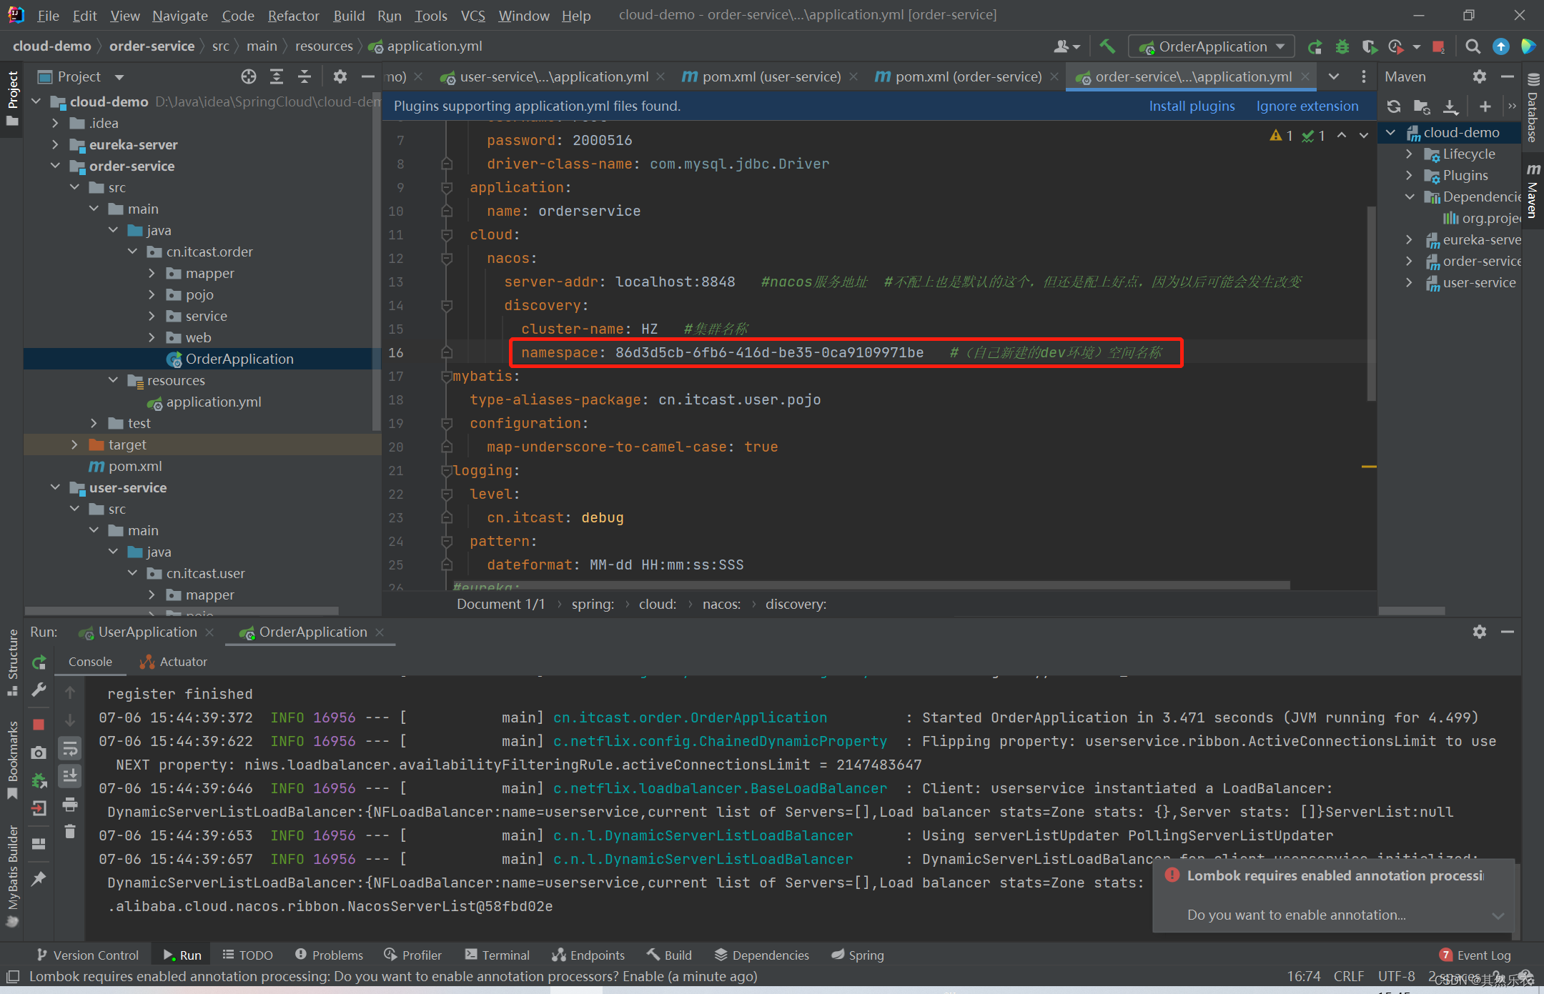Hide the Project tool window
This screenshot has height=994, width=1544.
click(x=368, y=76)
